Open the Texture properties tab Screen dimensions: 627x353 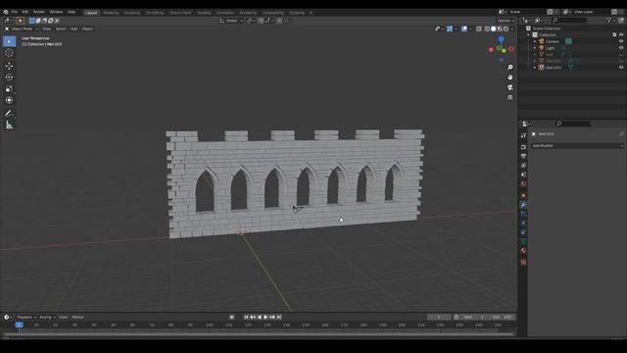(x=523, y=262)
